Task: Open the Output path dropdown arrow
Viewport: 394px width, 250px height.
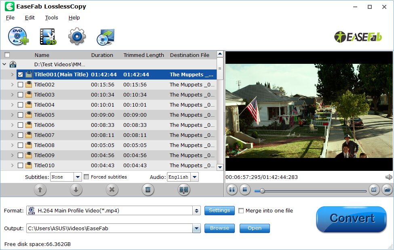Action: (196, 228)
